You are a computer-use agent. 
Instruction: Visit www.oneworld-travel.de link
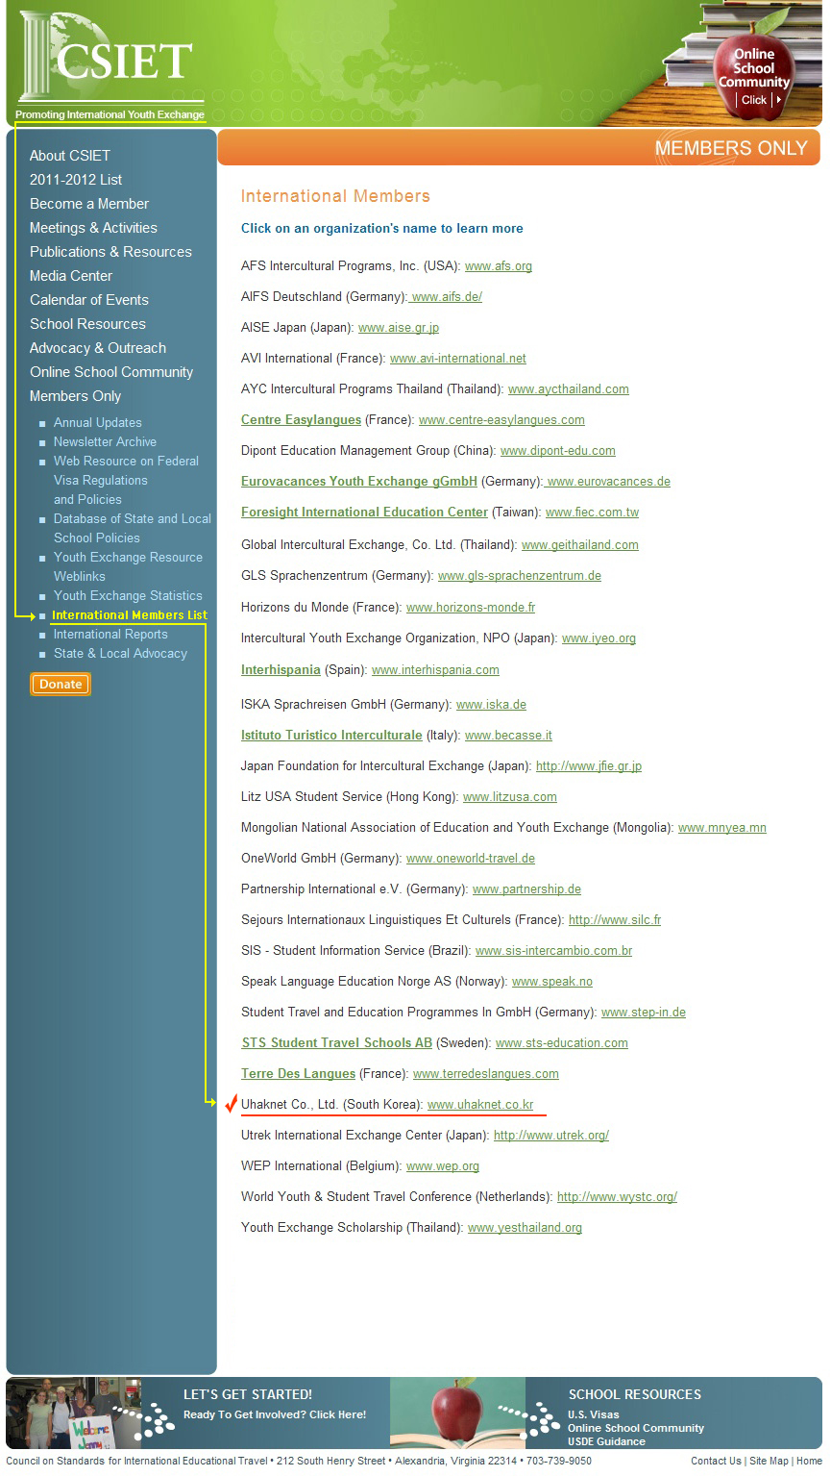471,858
